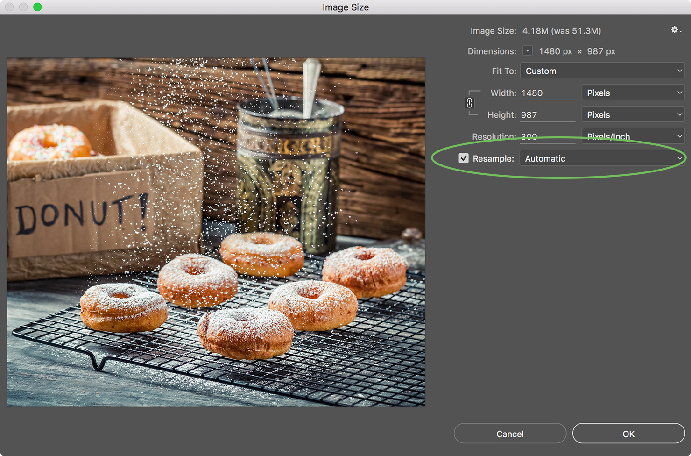
Task: Click the donut image preview
Action: pos(216,232)
